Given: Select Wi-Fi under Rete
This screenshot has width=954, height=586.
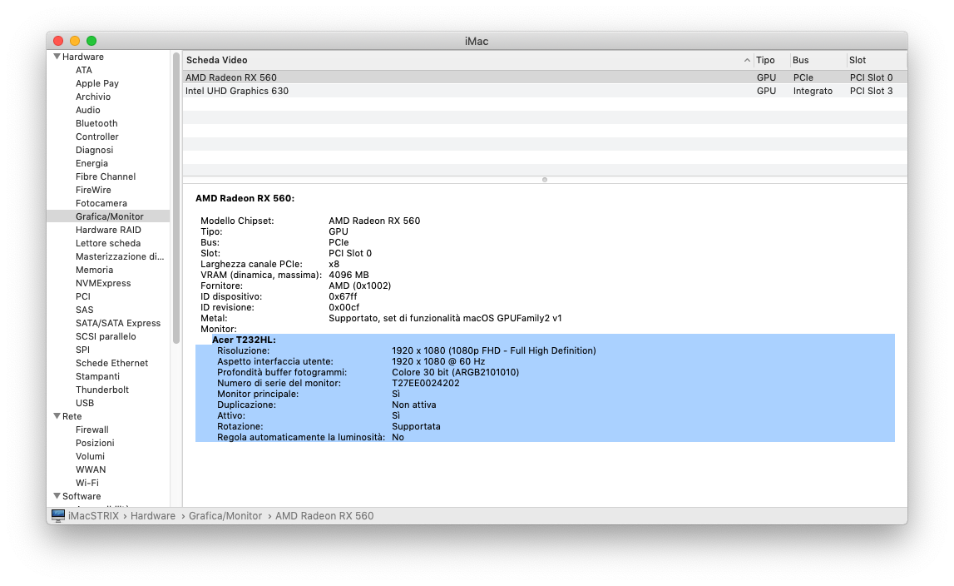Looking at the screenshot, I should click(87, 483).
